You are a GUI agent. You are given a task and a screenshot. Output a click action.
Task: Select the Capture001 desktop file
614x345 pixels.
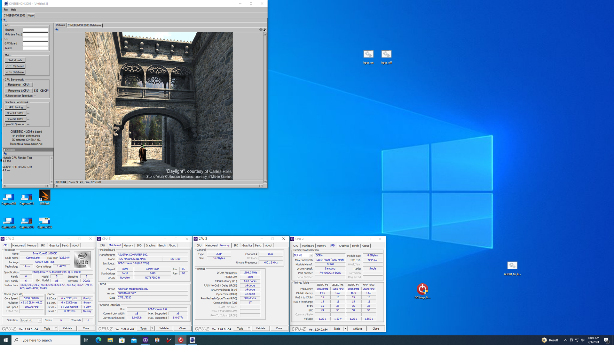pyautogui.click(x=9, y=199)
